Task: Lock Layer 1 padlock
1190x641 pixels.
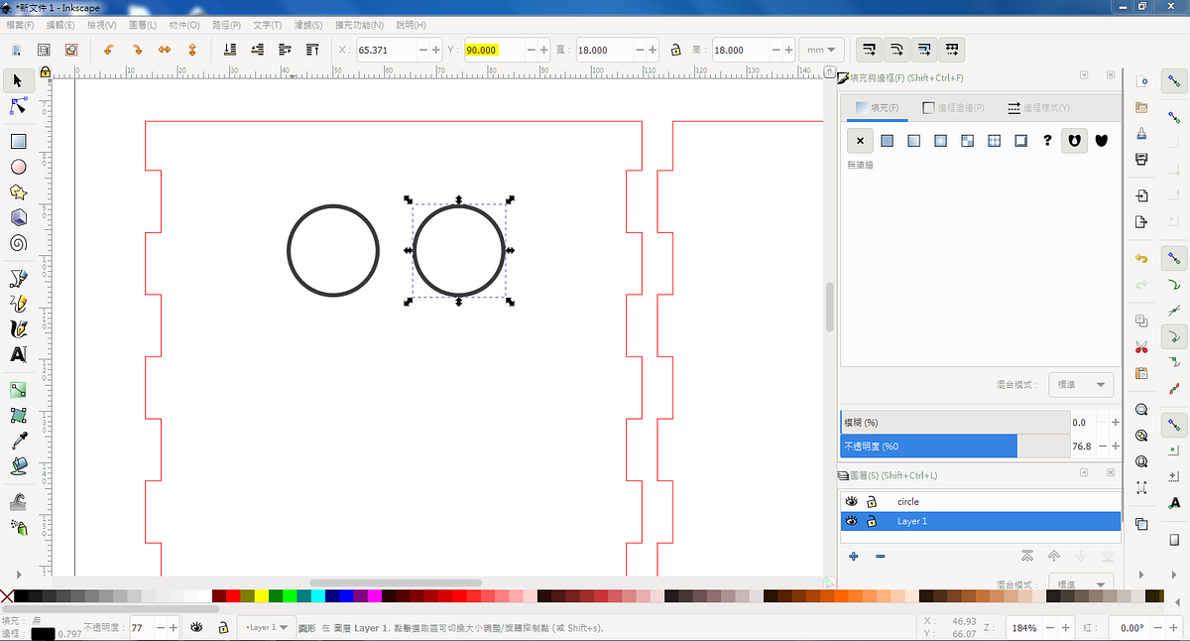Action: [x=872, y=522]
